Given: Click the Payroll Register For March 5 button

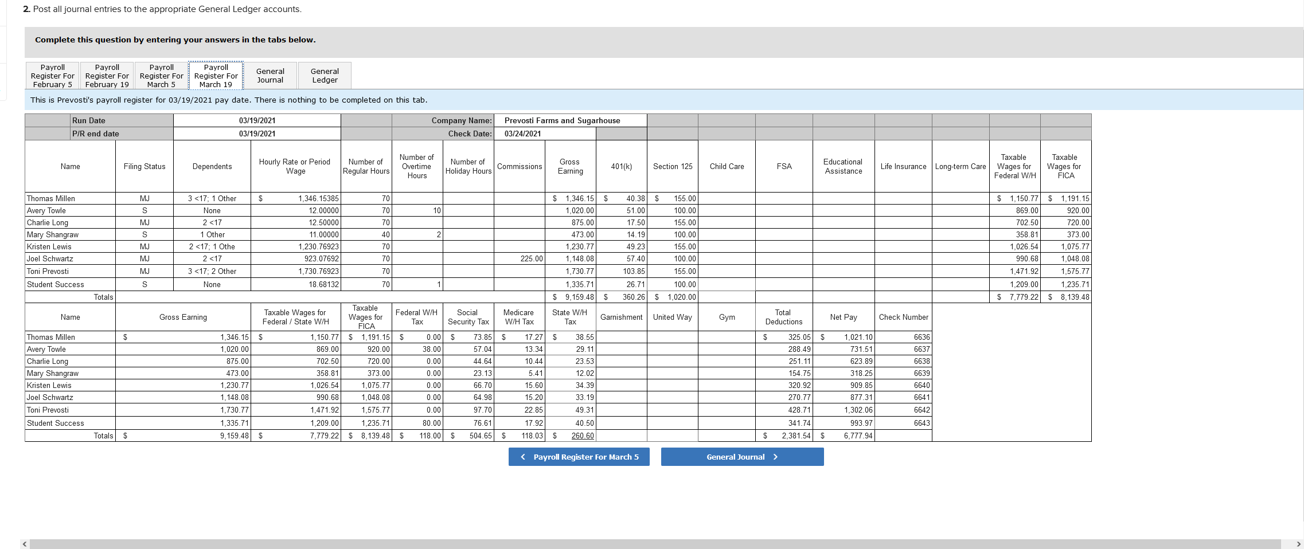Looking at the screenshot, I should click(579, 457).
